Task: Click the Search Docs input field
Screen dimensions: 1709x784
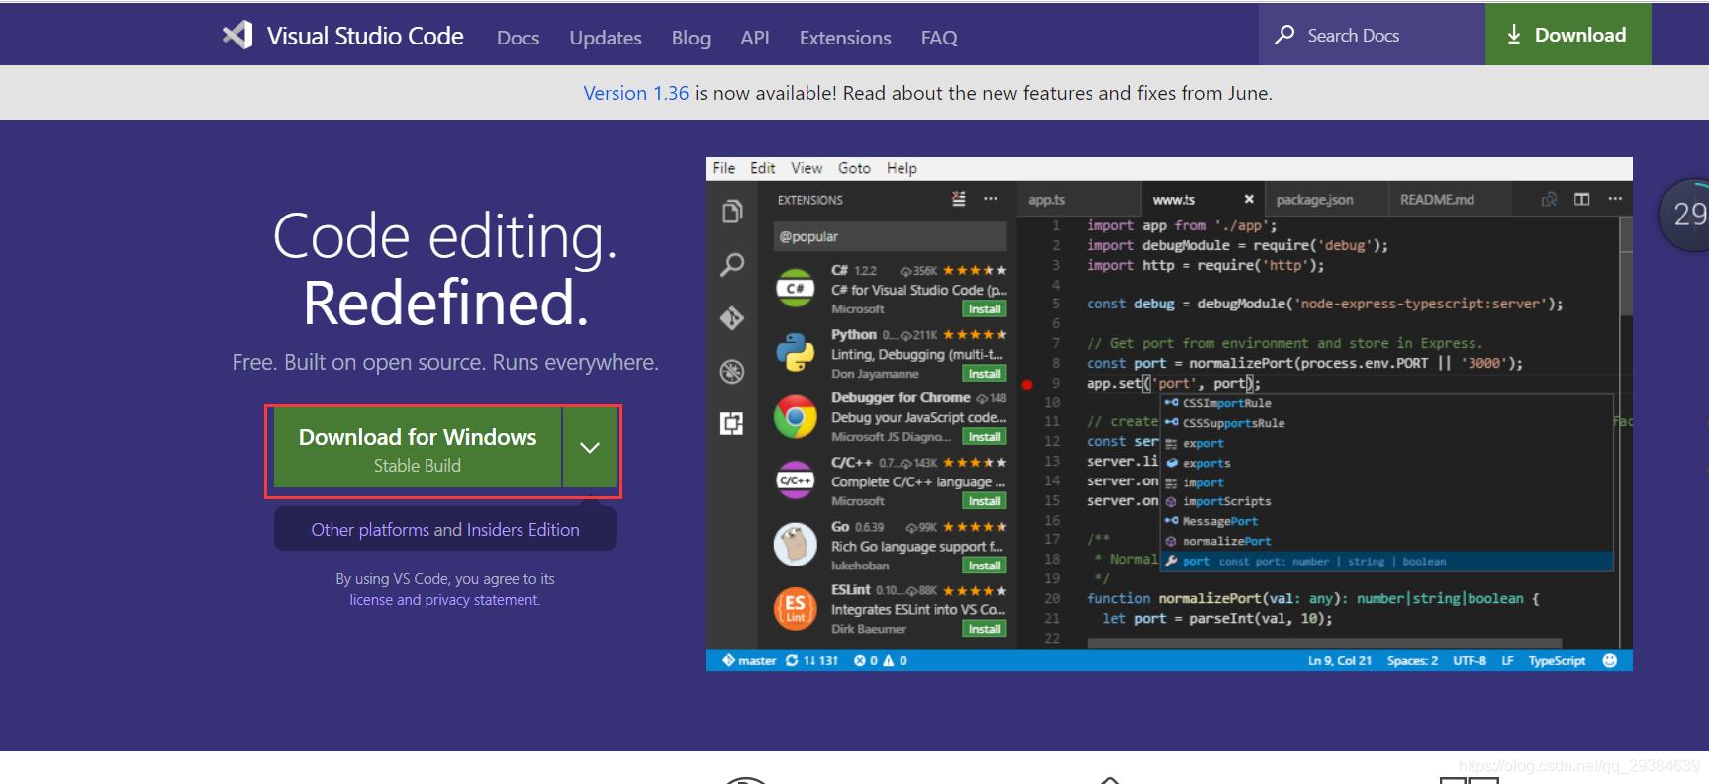Action: [1372, 35]
